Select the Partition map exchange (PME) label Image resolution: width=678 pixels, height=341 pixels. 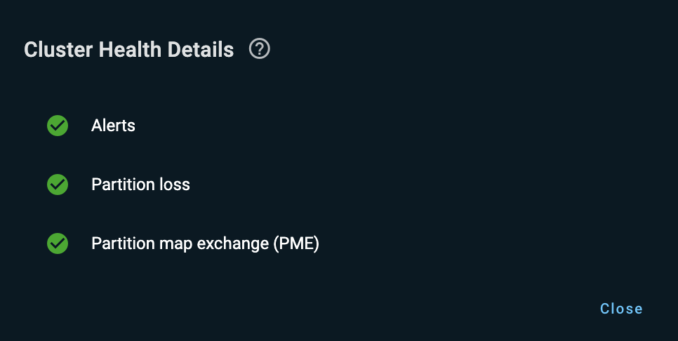tap(206, 243)
